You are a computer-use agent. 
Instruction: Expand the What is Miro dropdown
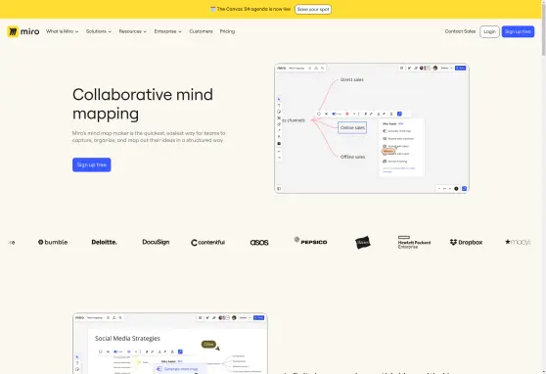[x=62, y=31]
